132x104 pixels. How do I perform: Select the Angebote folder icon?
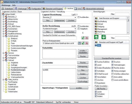click(9, 63)
